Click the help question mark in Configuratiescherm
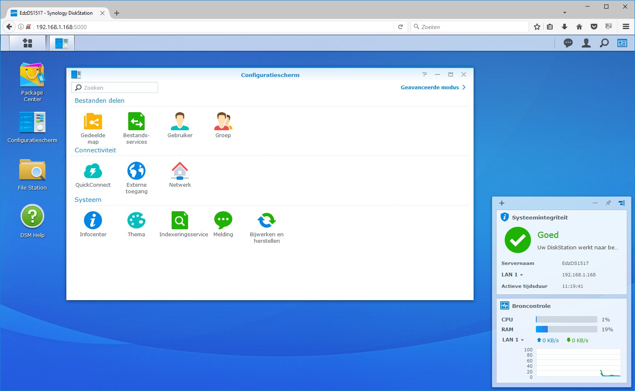The height and width of the screenshot is (391, 635). click(x=424, y=75)
